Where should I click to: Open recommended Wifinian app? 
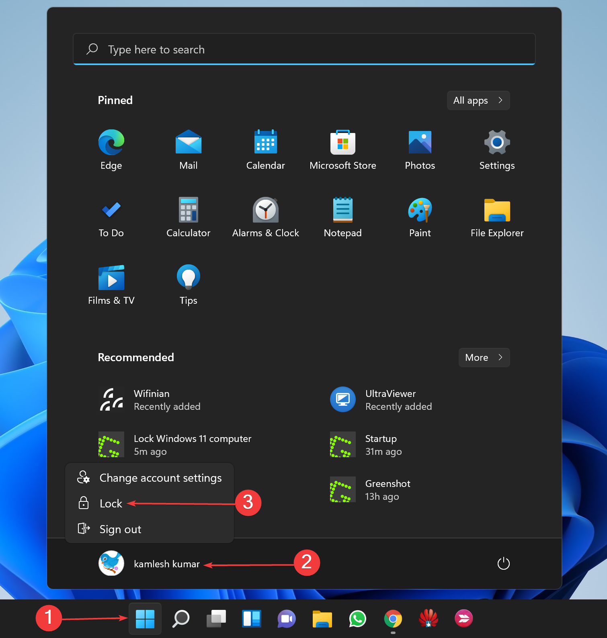[x=150, y=400]
